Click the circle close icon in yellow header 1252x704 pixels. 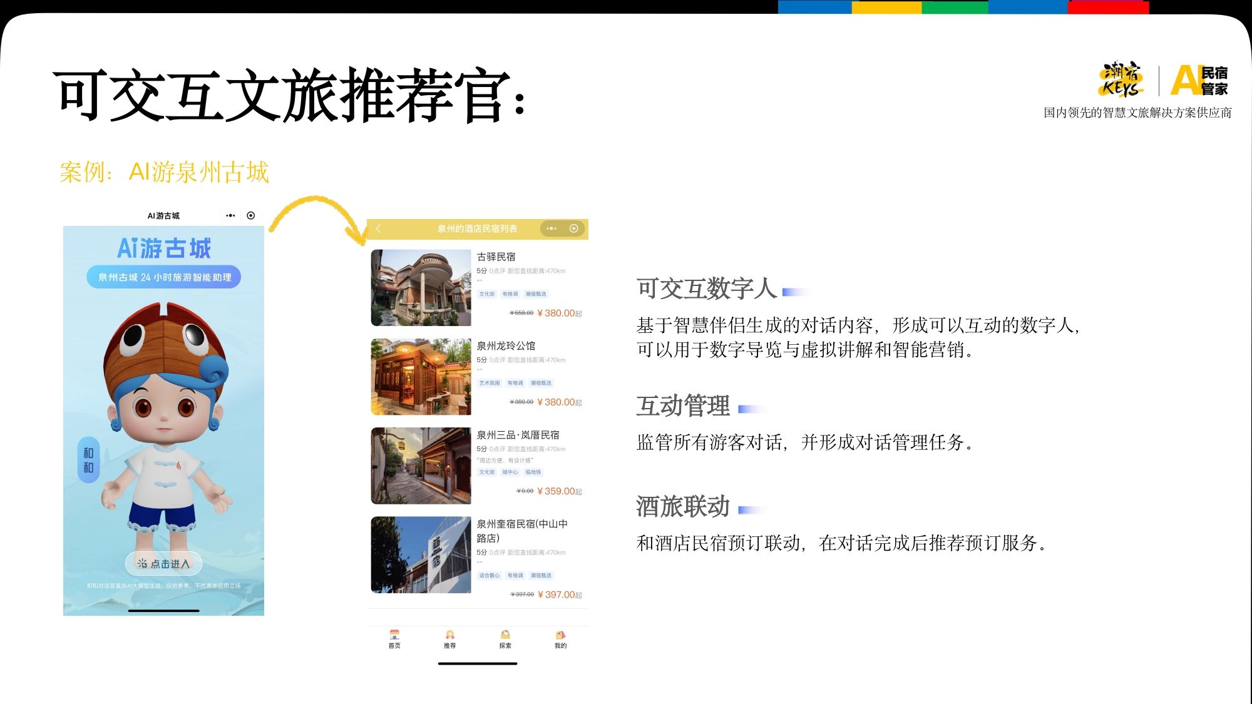(573, 228)
